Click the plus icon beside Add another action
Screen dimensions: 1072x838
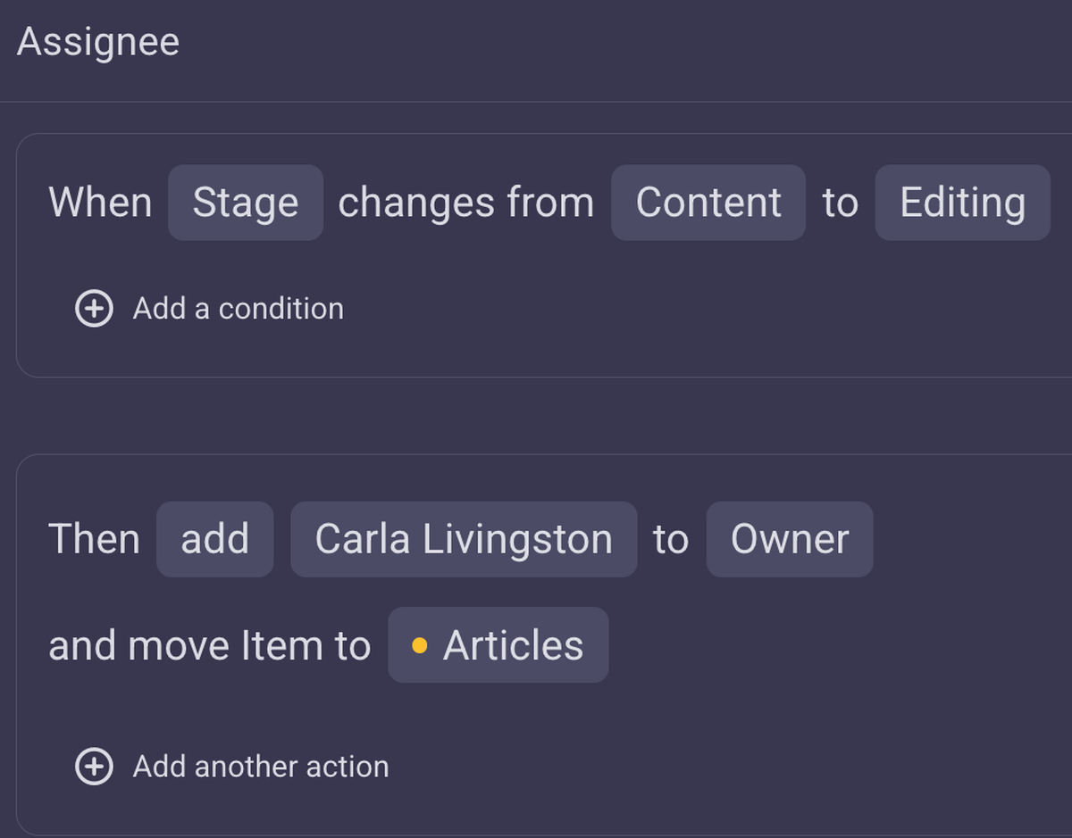click(x=96, y=766)
